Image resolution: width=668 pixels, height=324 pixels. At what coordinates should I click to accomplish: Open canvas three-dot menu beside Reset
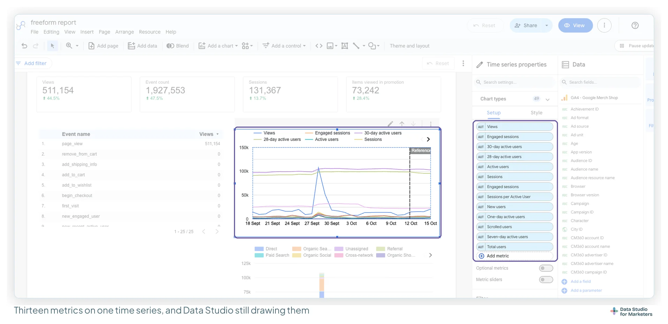463,63
